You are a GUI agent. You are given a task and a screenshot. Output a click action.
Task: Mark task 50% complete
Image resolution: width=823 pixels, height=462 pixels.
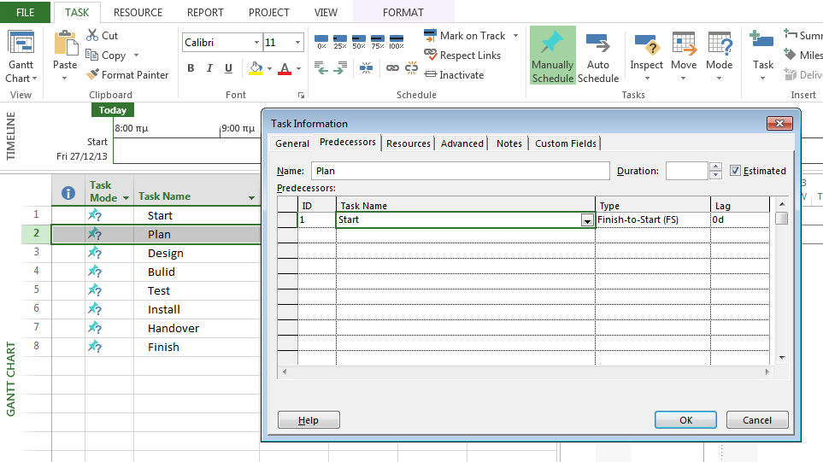point(359,42)
